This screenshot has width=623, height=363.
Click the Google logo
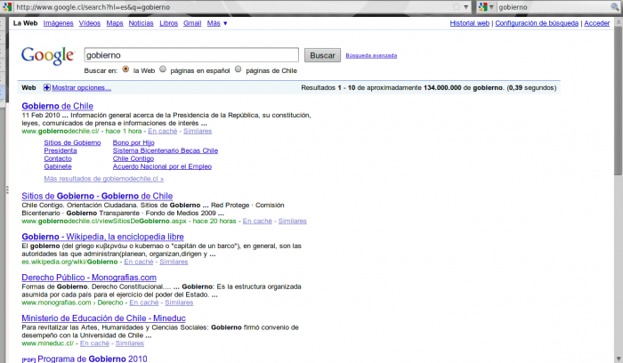click(x=48, y=55)
